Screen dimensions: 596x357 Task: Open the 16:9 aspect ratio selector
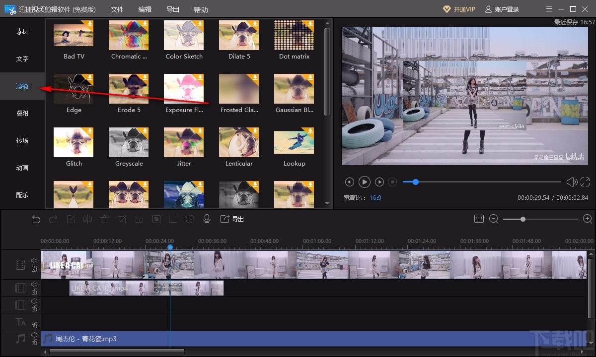coord(375,198)
